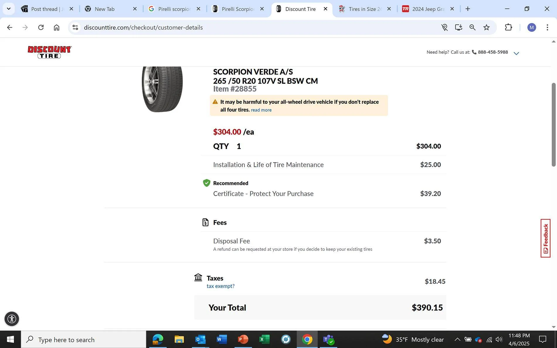The height and width of the screenshot is (348, 557).
Task: Click the zoom magnifier icon in address bar
Action: (472, 27)
